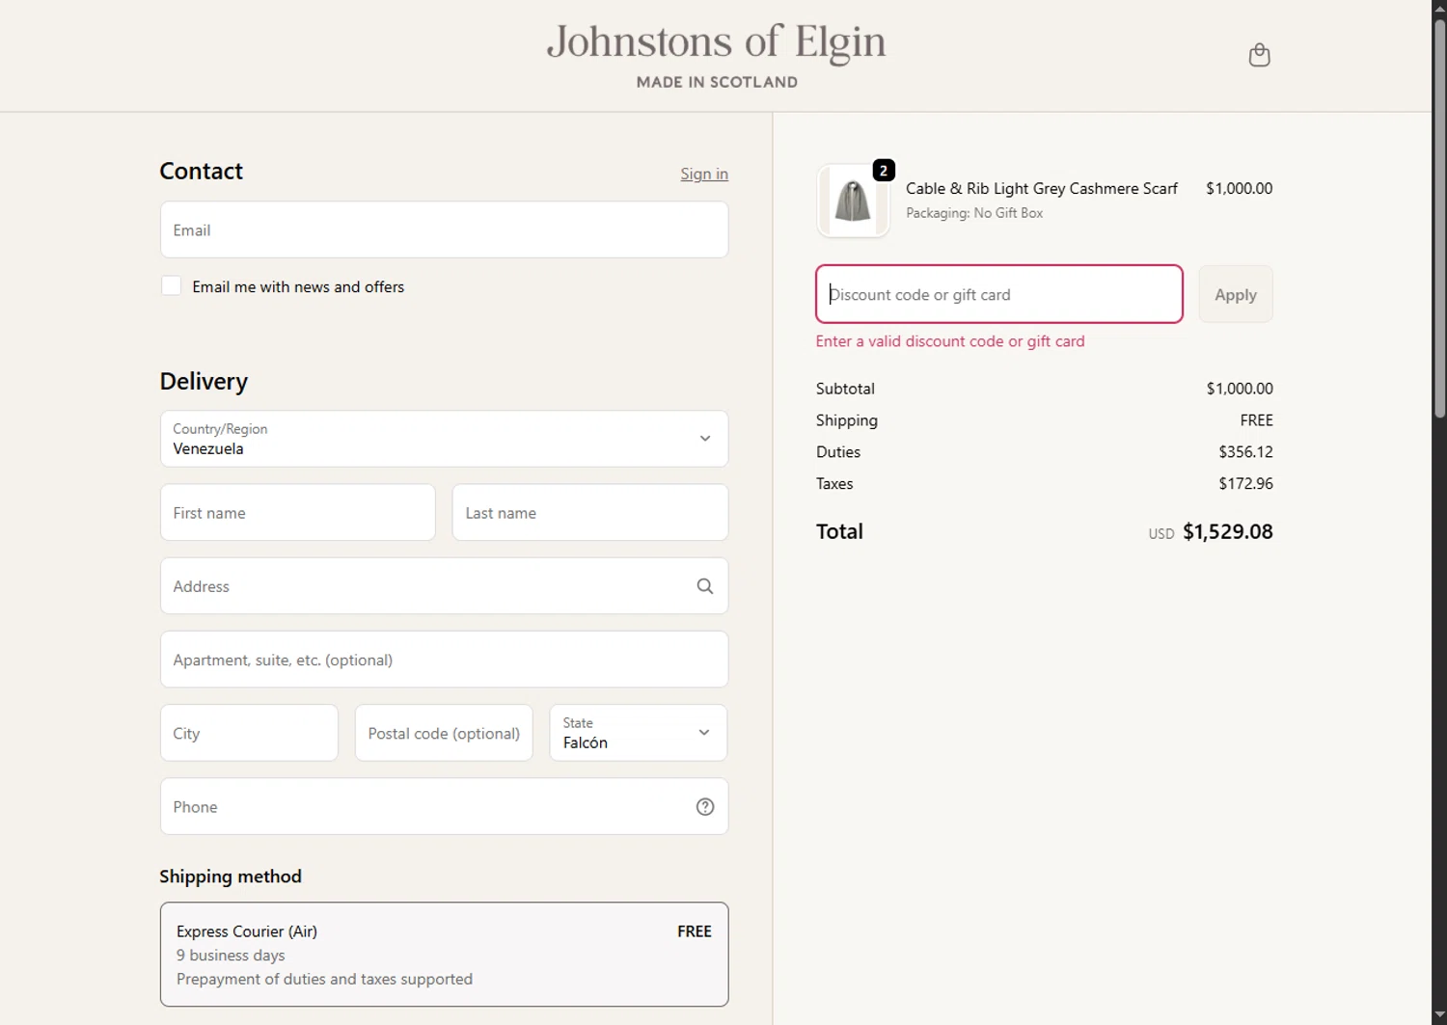Click the Shipping FREE value in summary
The image size is (1447, 1025).
point(1256,420)
